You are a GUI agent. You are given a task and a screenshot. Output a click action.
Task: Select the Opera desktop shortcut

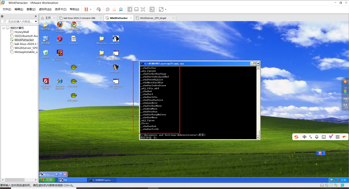(x=59, y=40)
